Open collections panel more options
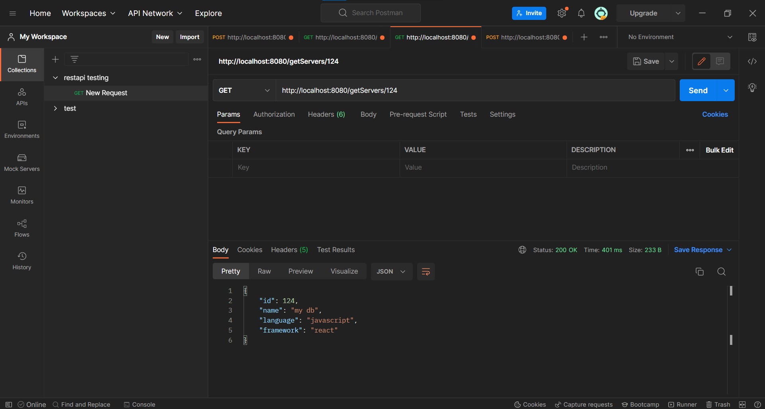Screen dimensions: 765x409 [197, 59]
